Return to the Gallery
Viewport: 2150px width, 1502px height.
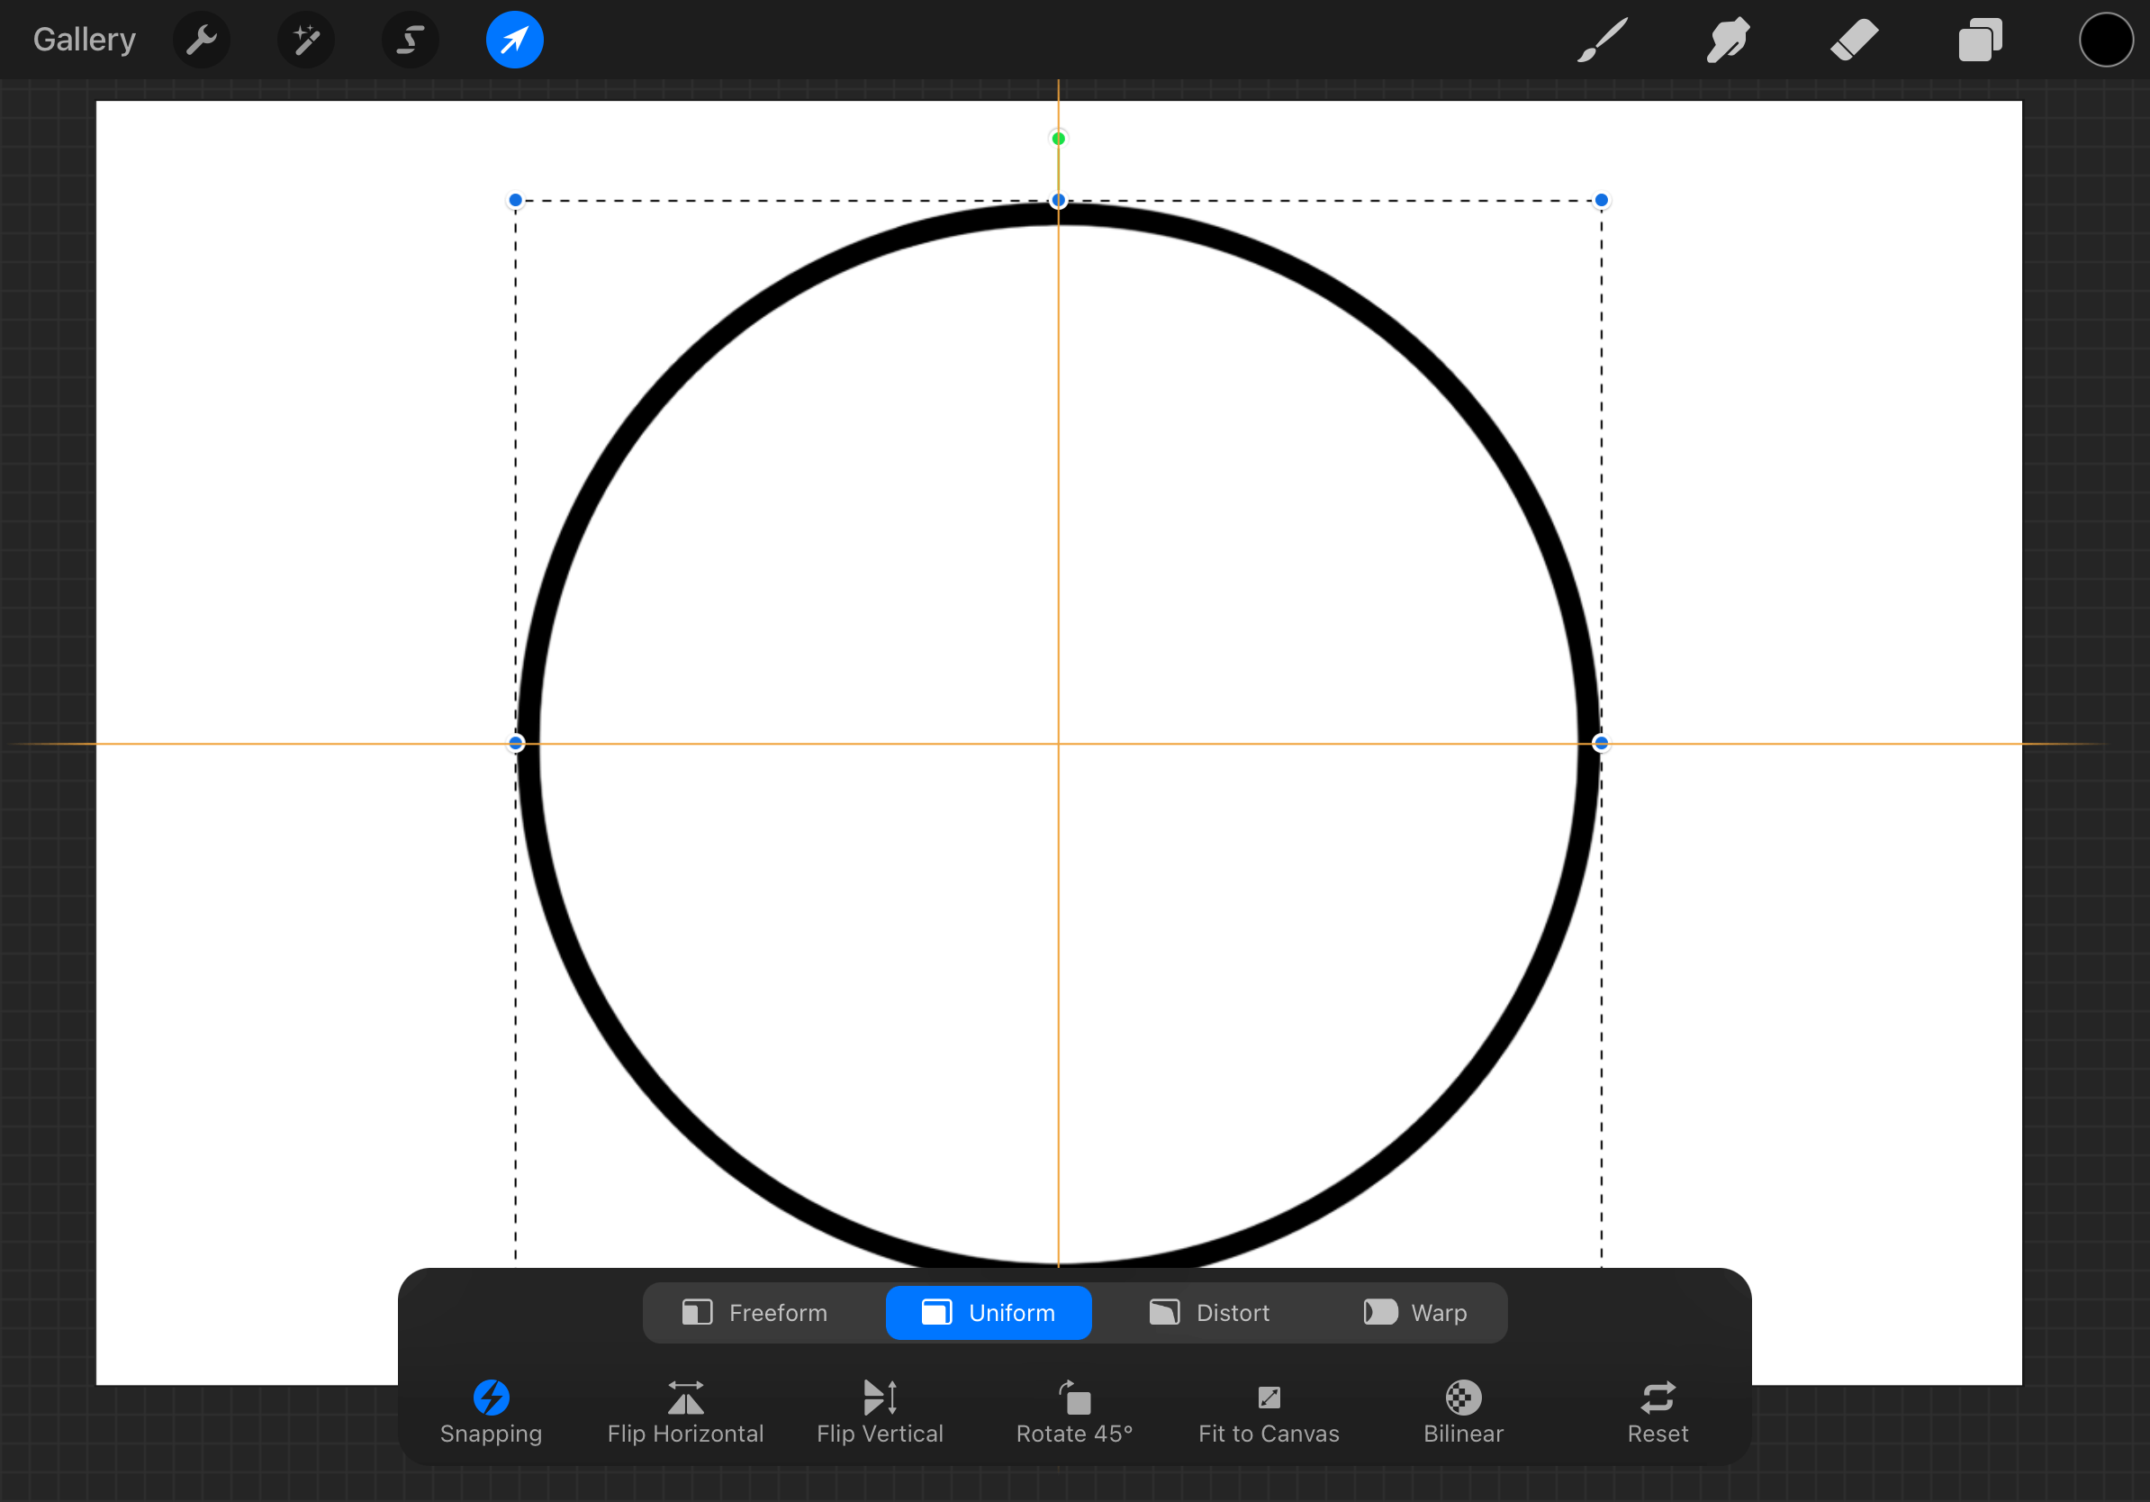pos(85,41)
